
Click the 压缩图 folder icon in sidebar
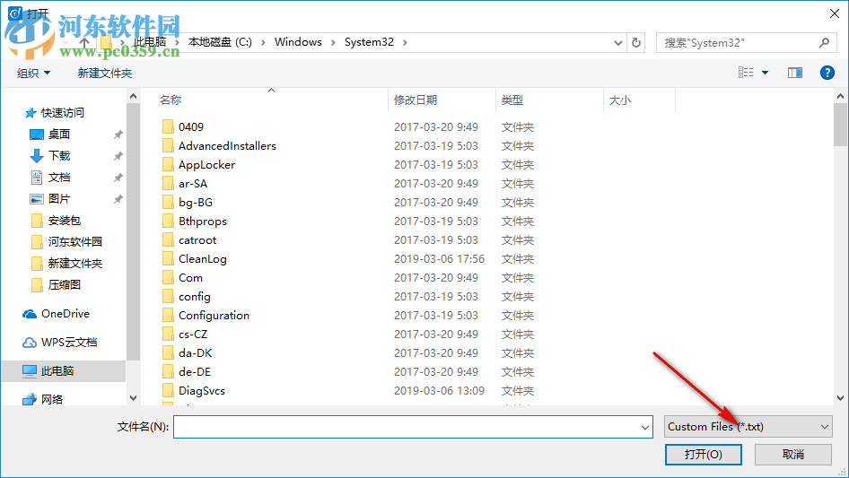point(37,285)
